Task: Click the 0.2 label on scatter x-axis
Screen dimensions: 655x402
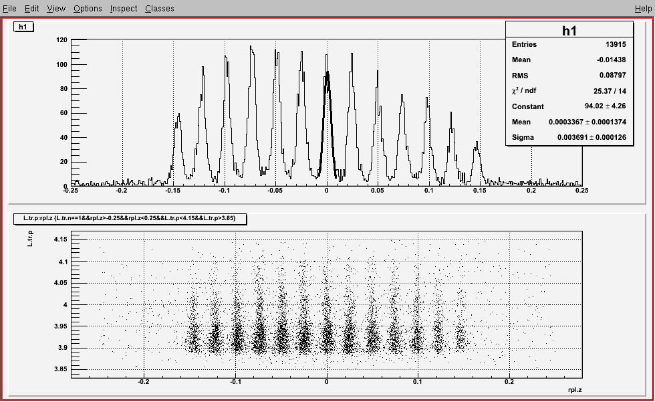Action: point(509,382)
